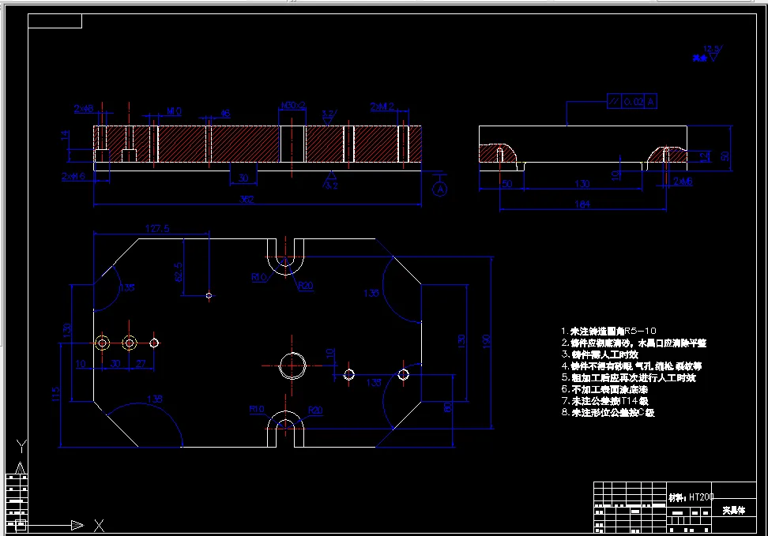Select the large center circle in plan view

click(x=292, y=365)
